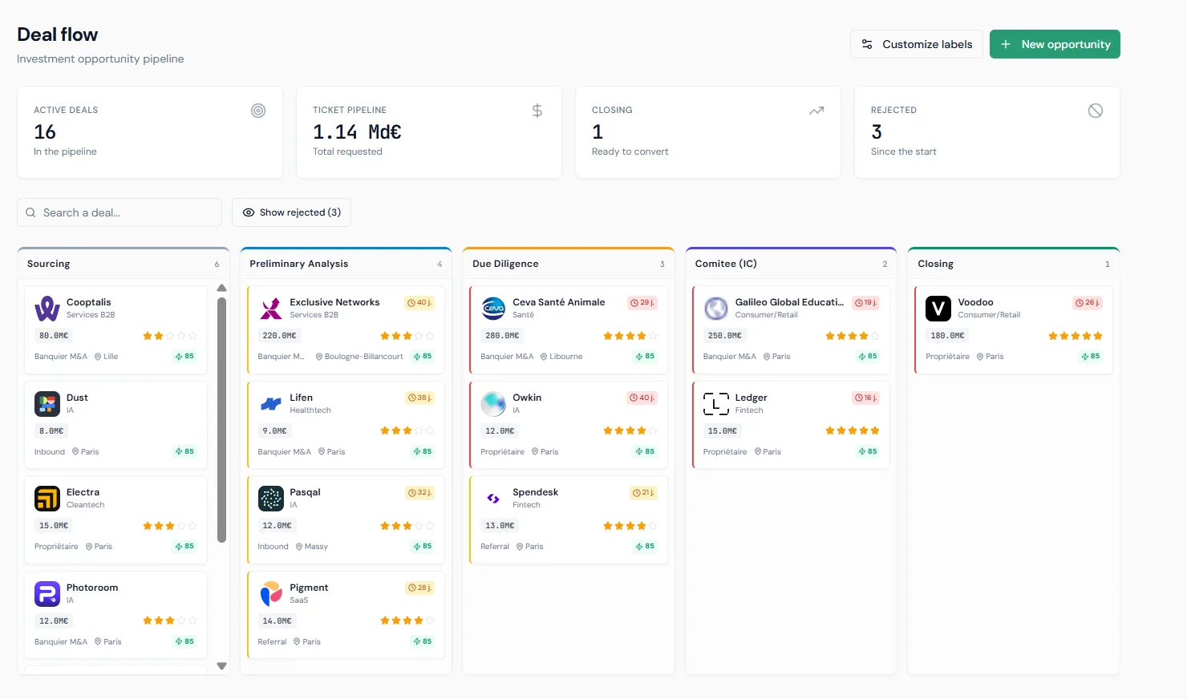Select the Due Diligence column header
The width and height of the screenshot is (1187, 699).
coord(569,264)
